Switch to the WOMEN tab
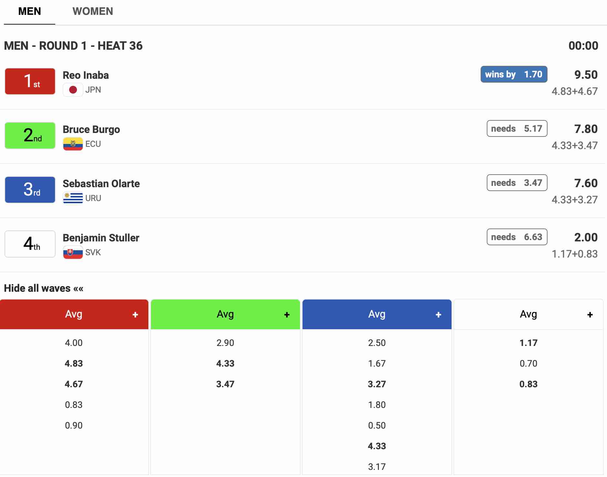The height and width of the screenshot is (477, 607). point(93,11)
